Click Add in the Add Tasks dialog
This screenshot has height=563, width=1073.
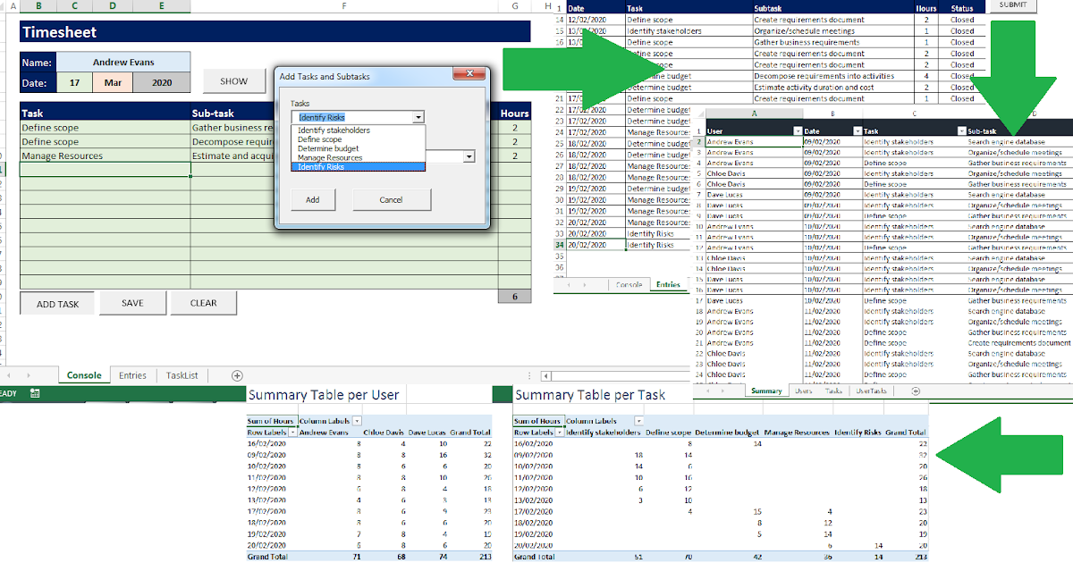point(313,199)
